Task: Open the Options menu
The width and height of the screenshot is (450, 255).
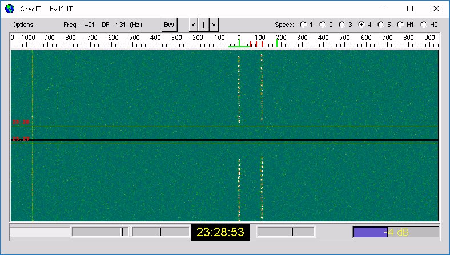Action: click(x=23, y=25)
